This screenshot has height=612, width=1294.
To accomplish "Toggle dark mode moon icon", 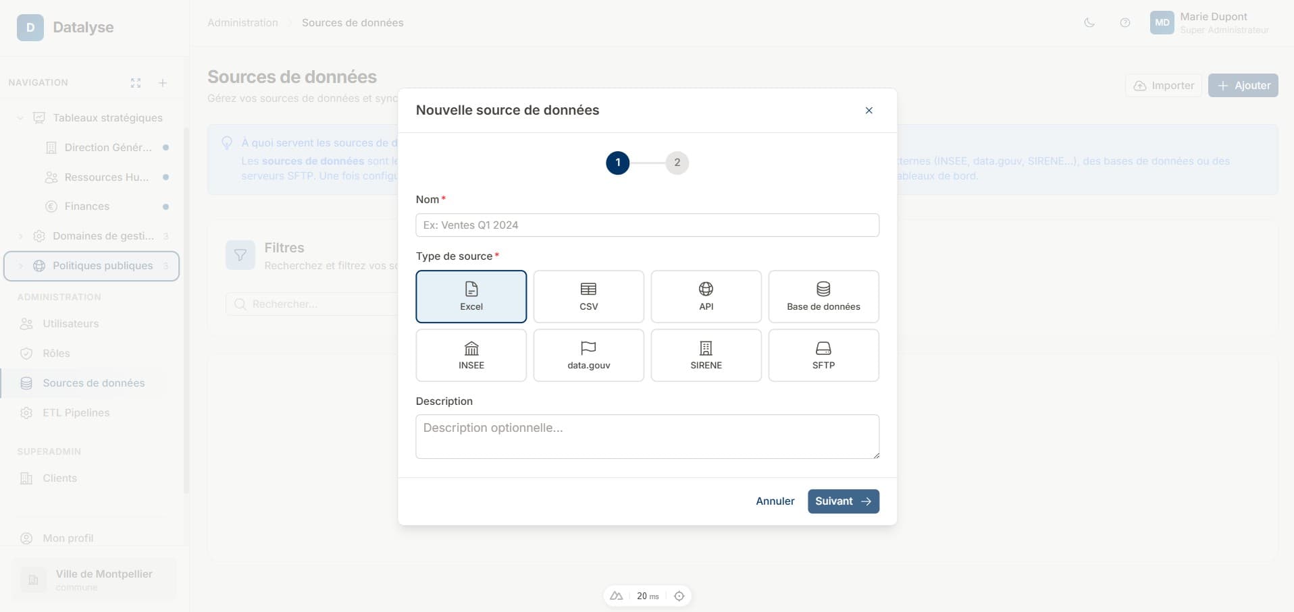I will coord(1089,23).
